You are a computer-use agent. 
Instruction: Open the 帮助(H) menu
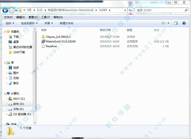[x=58, y=17]
